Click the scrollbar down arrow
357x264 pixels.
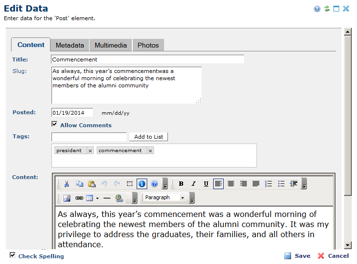(348, 245)
